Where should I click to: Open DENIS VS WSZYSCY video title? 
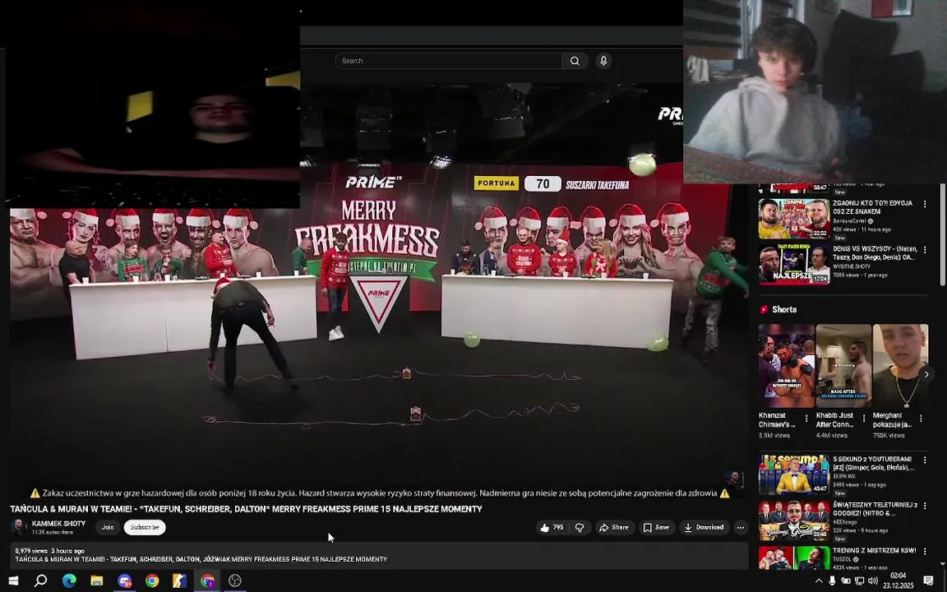pyautogui.click(x=875, y=253)
